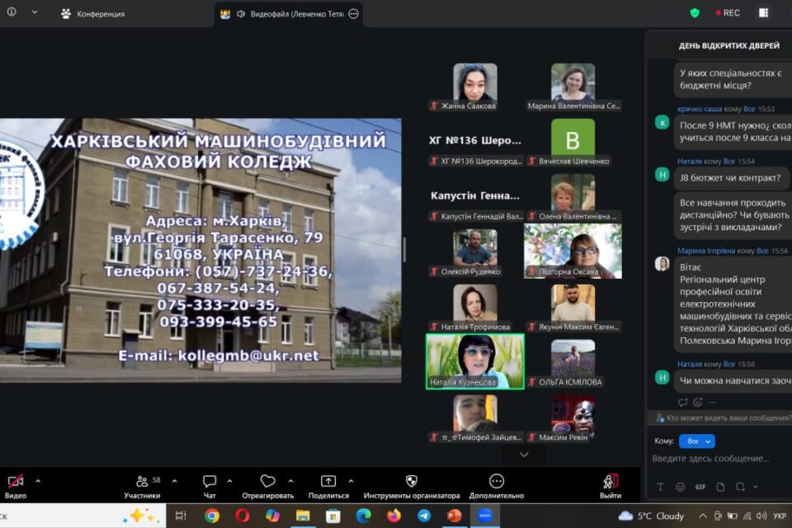This screenshot has height=528, width=792.
Task: Add emoji reaction to last chat message
Action: 698,403
